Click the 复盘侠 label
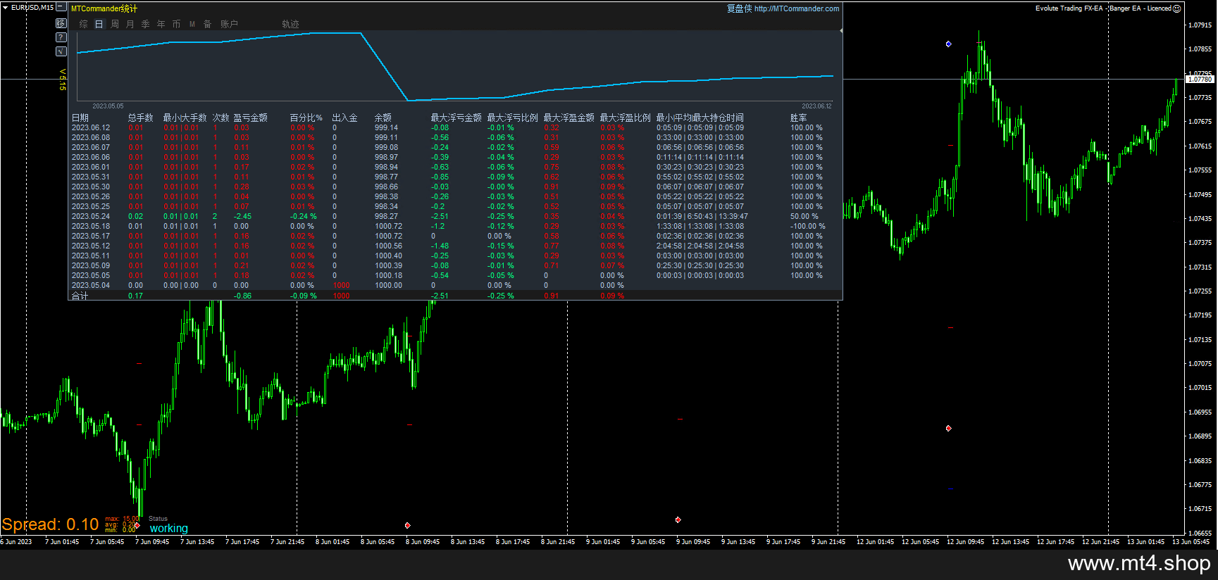 coord(740,8)
